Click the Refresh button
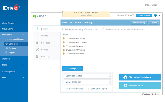Viewport: 165px width, 102px height. tap(154, 23)
